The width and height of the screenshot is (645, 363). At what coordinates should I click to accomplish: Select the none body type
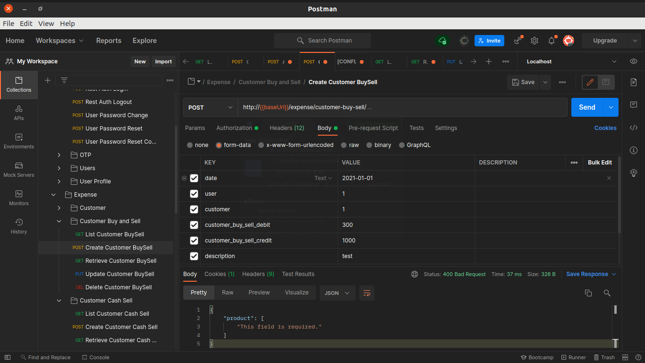point(190,145)
